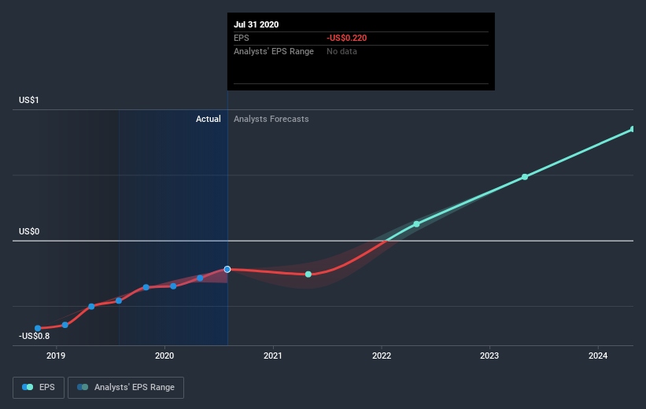Click the US$0 y-axis label
646x409 pixels.
tap(29, 231)
